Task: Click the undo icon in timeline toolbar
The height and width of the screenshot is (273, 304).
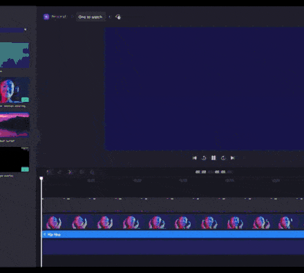Action: click(x=49, y=172)
